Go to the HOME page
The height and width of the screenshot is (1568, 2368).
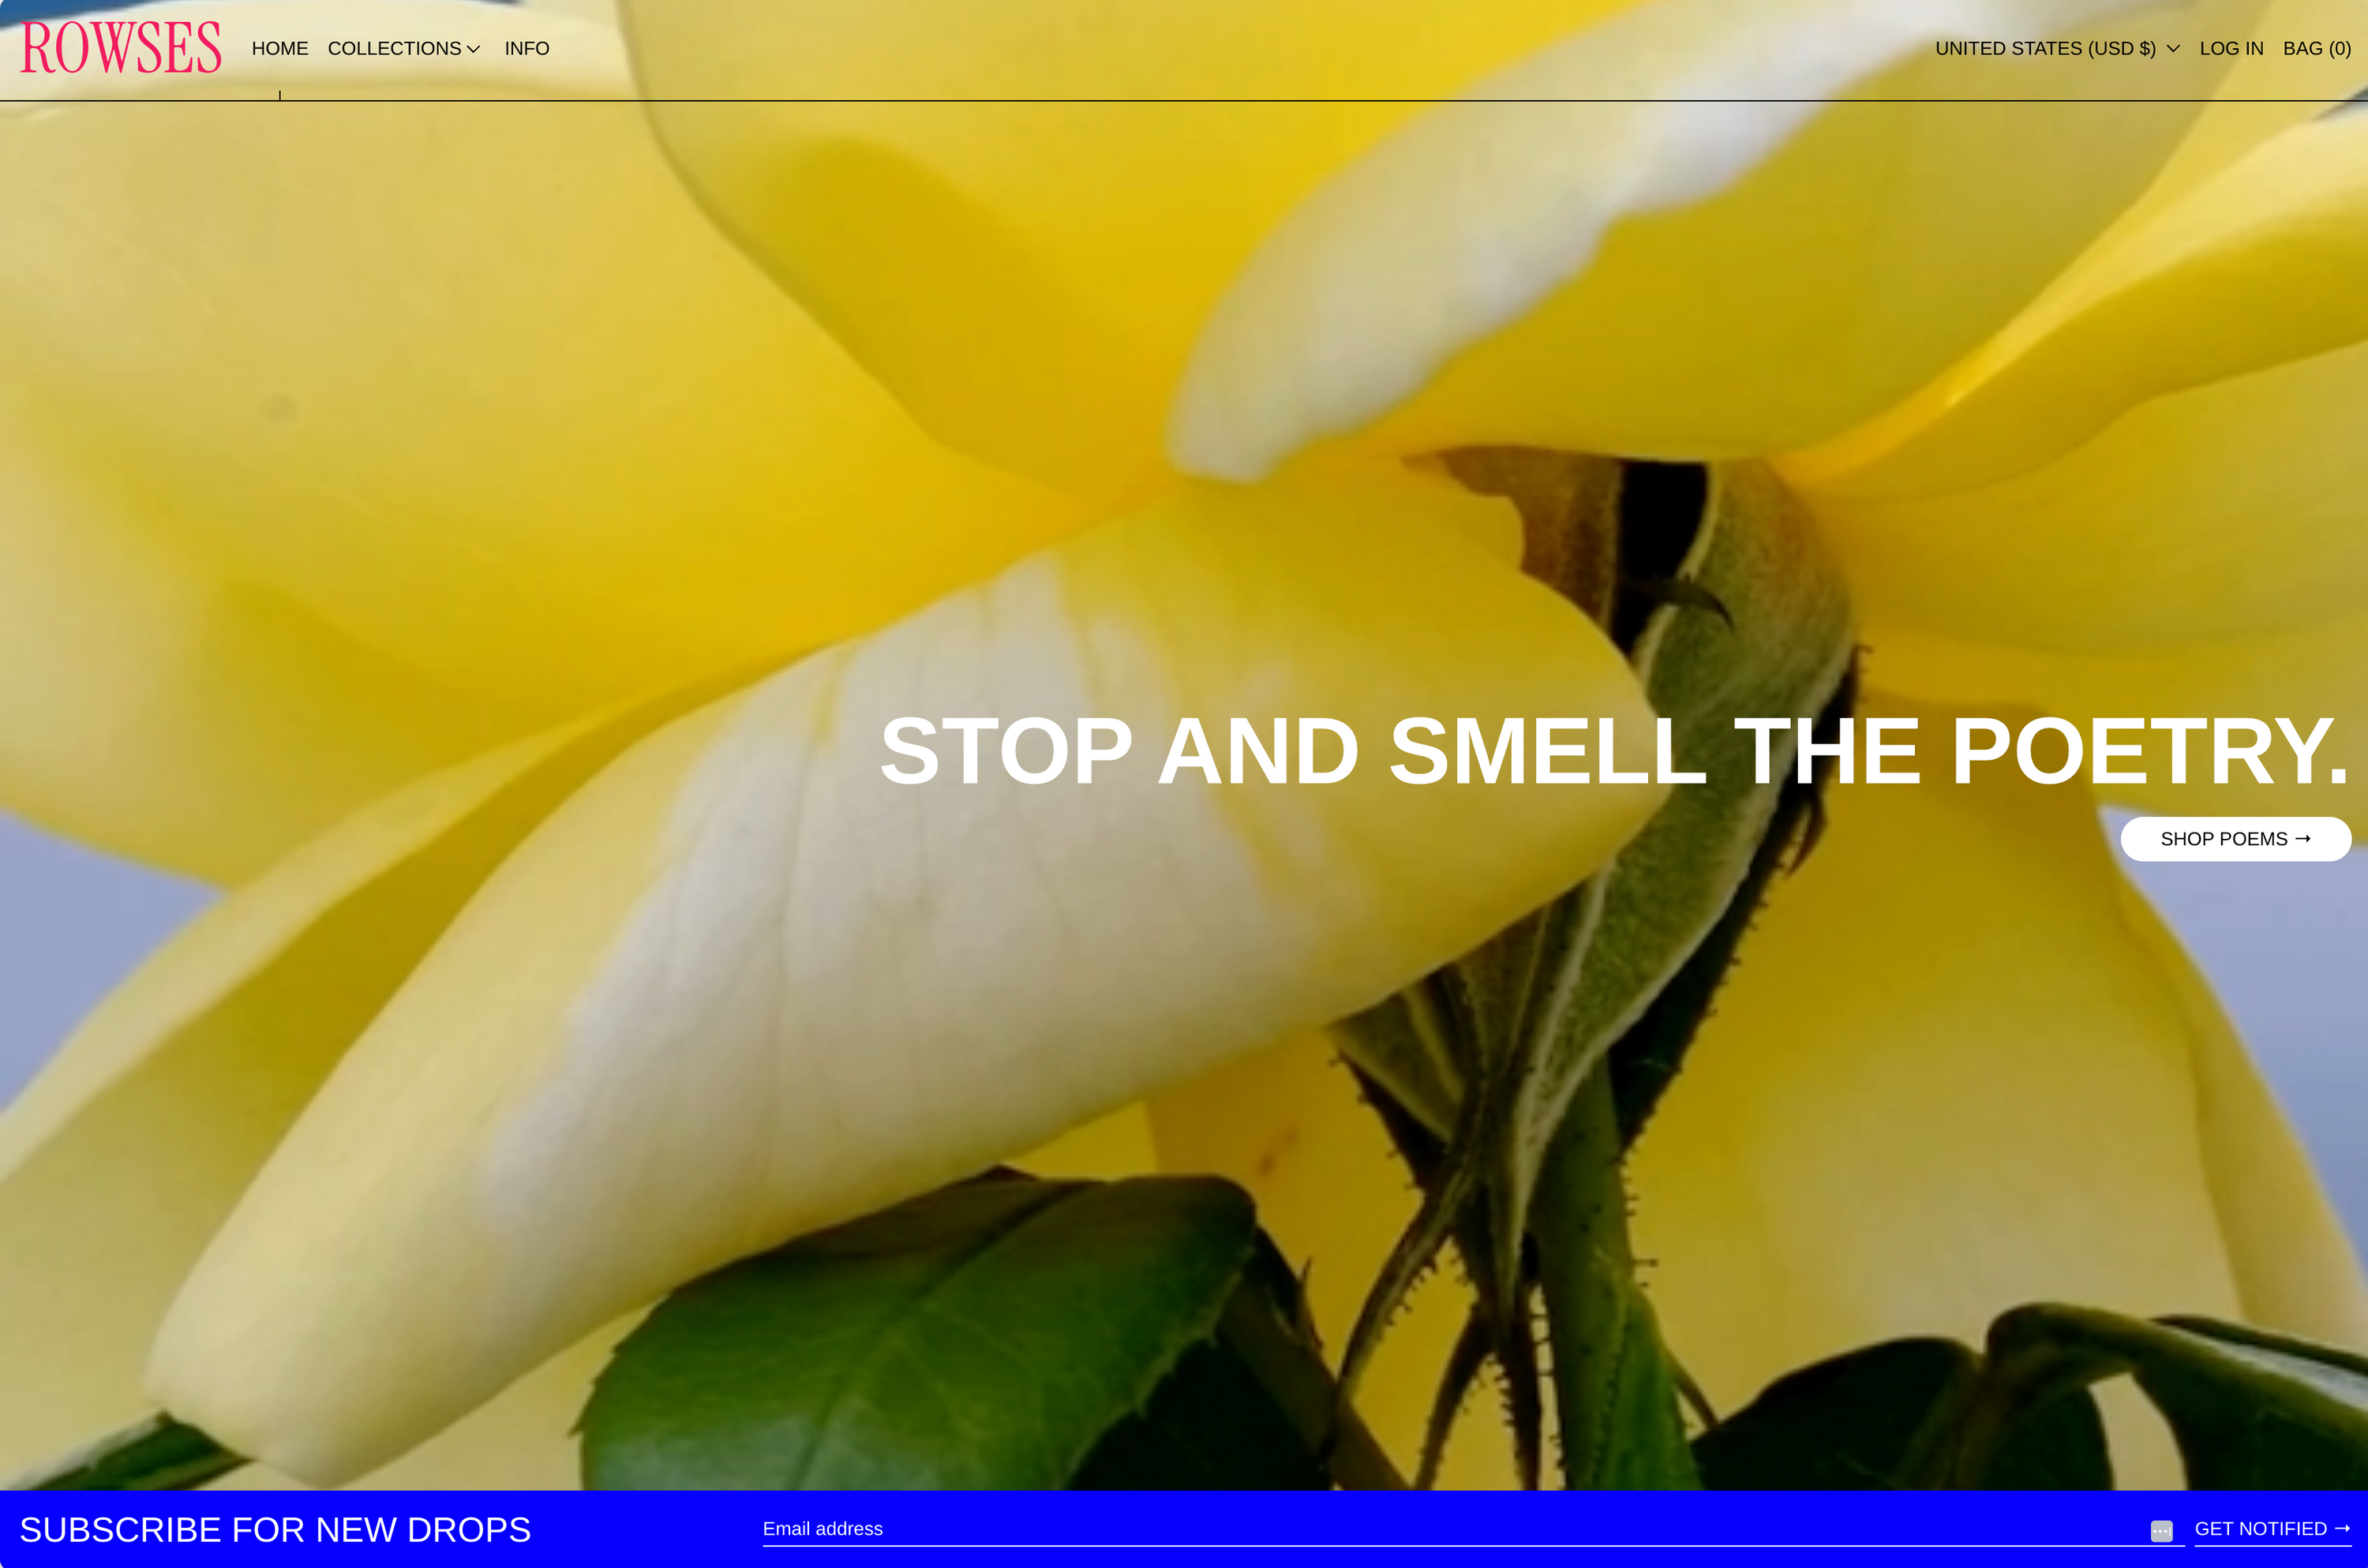coord(280,49)
